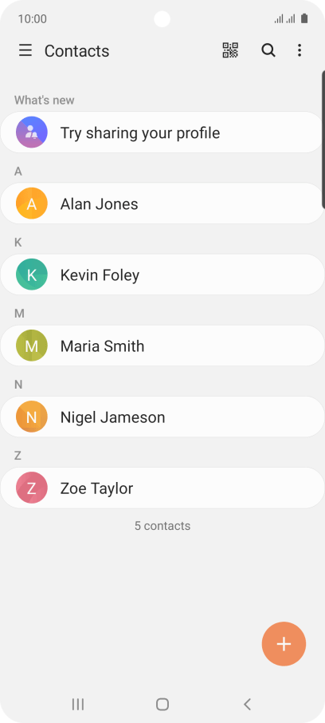This screenshot has width=325, height=723.
Task: Tap Maria Smith's olive avatar
Action: (x=32, y=346)
